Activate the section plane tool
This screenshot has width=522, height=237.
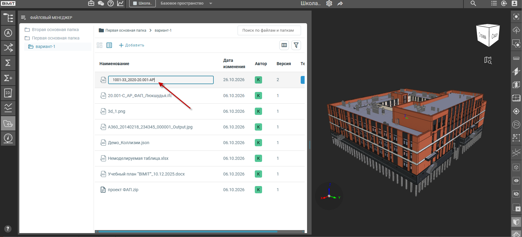coord(516,71)
